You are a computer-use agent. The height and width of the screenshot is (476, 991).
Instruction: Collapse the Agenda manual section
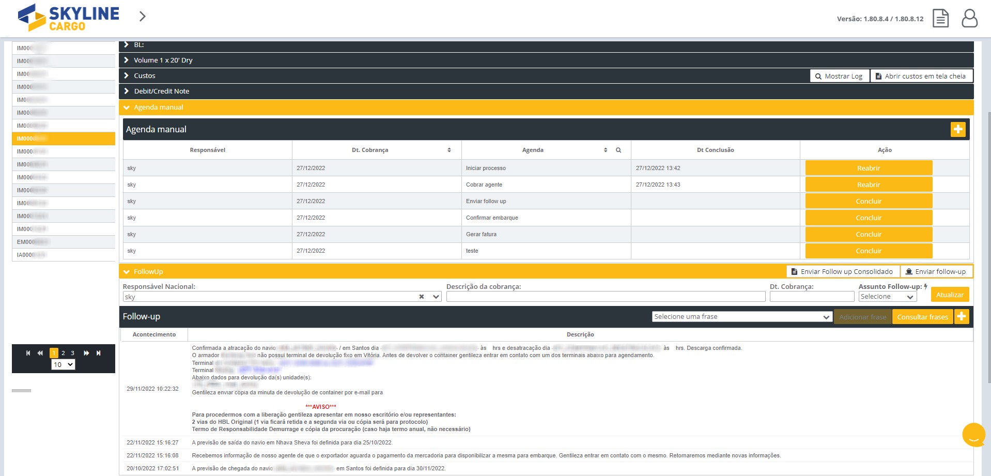pos(127,108)
